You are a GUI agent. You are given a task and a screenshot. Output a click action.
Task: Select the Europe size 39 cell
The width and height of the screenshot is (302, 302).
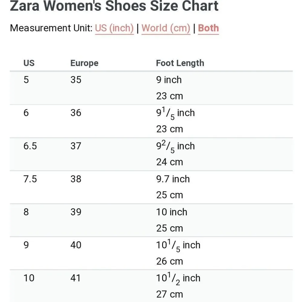click(76, 212)
